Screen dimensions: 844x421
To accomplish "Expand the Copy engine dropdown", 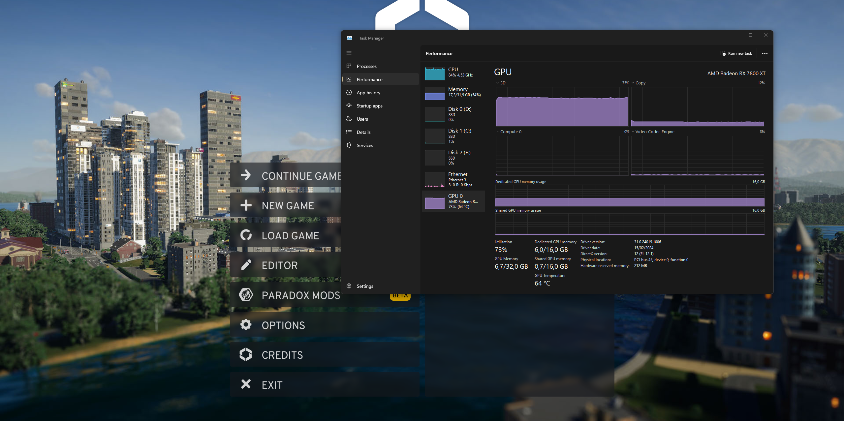I will click(x=633, y=83).
